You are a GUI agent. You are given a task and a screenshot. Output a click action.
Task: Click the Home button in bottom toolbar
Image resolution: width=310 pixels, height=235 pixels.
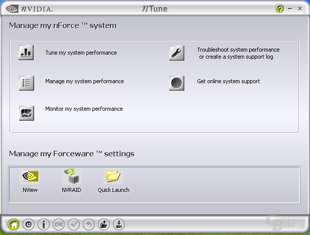point(14,224)
